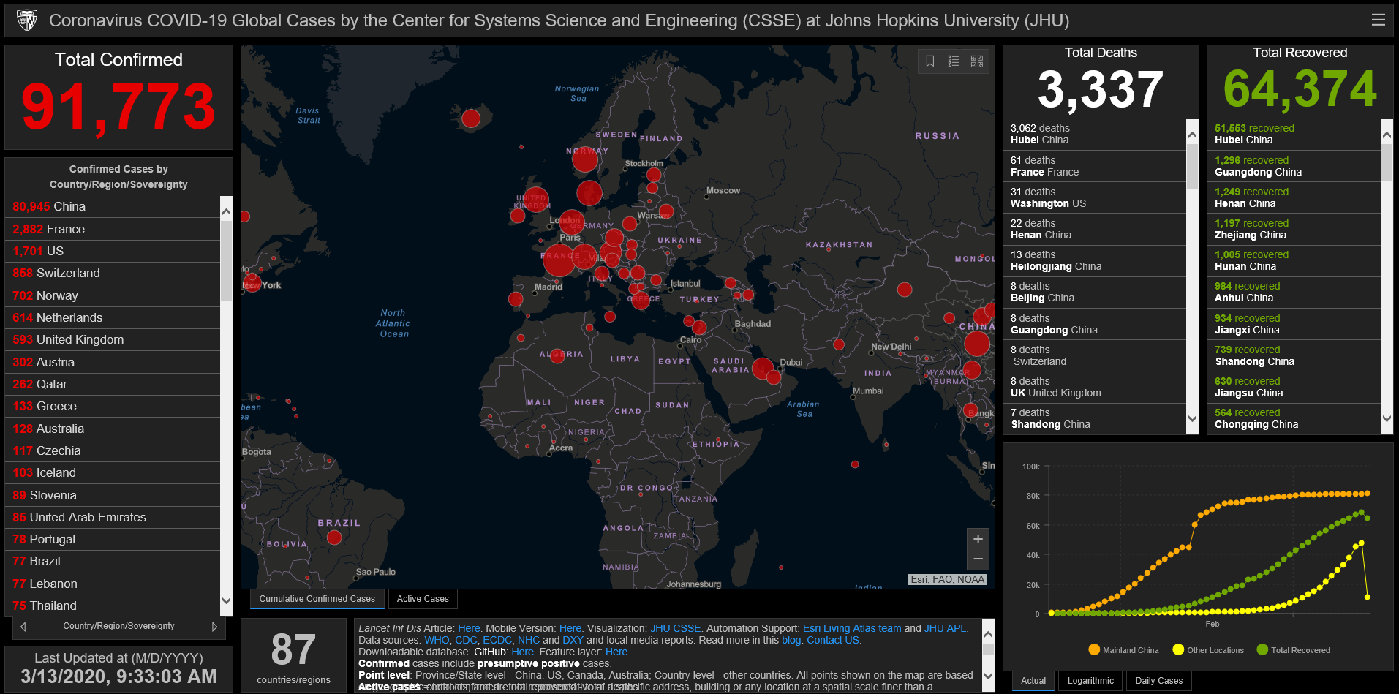Click 13 deaths Heilongjiang China entry
The height and width of the screenshot is (694, 1399).
point(1095,260)
